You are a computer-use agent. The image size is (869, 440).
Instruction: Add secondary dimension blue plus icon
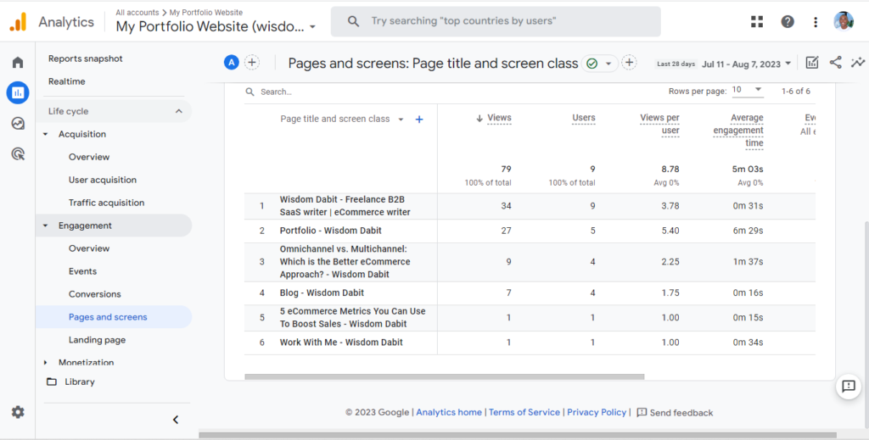click(x=419, y=119)
